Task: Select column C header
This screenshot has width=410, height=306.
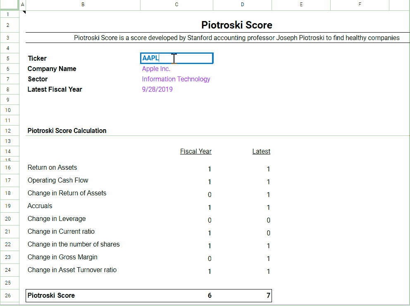Action: [x=176, y=5]
